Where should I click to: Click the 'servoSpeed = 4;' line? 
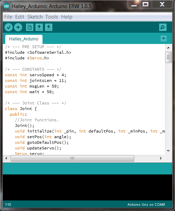35,75
